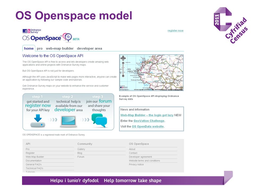
Task: Switch to the web-map builder tab
Action: [60, 48]
